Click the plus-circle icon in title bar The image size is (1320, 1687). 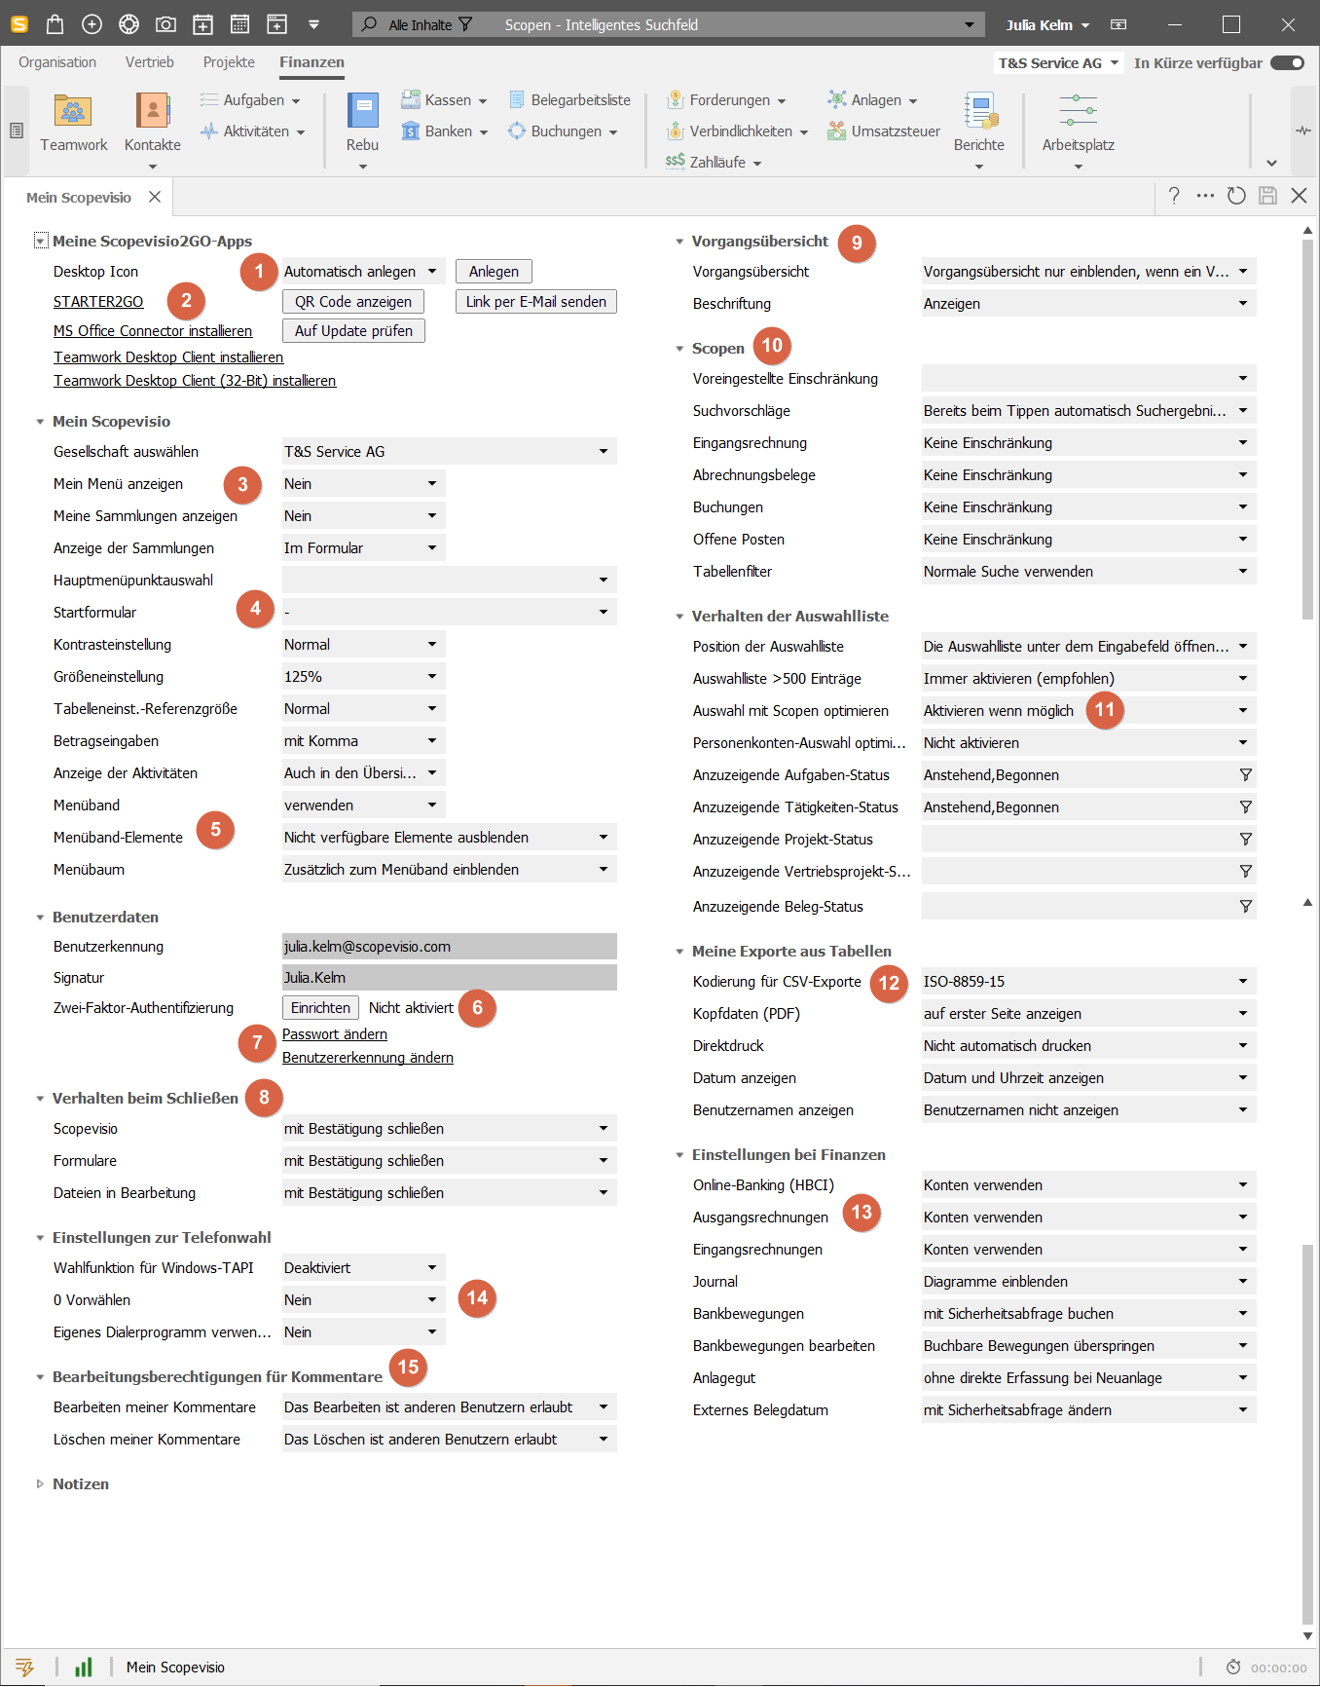click(x=92, y=24)
